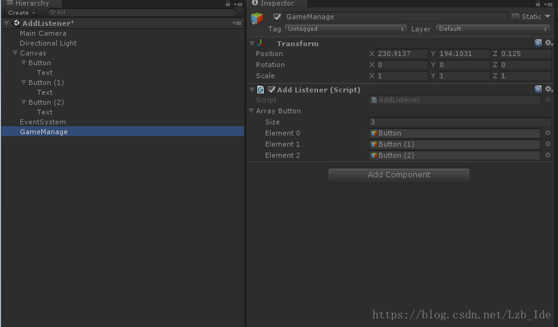Click the Scale label
This screenshot has height=327, width=558.
265,76
